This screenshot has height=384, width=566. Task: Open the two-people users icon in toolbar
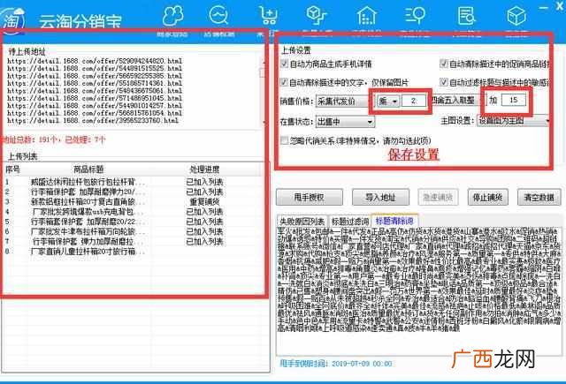point(173,16)
